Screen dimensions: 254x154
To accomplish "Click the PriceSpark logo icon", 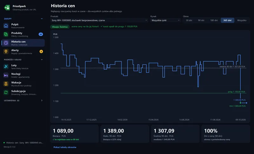I will point(7,7).
